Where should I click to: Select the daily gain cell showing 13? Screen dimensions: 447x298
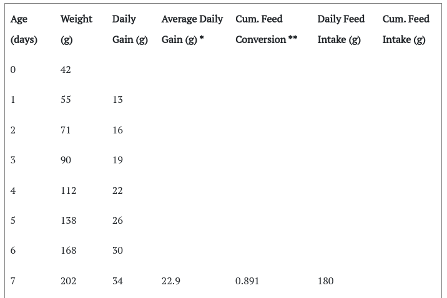tap(117, 100)
